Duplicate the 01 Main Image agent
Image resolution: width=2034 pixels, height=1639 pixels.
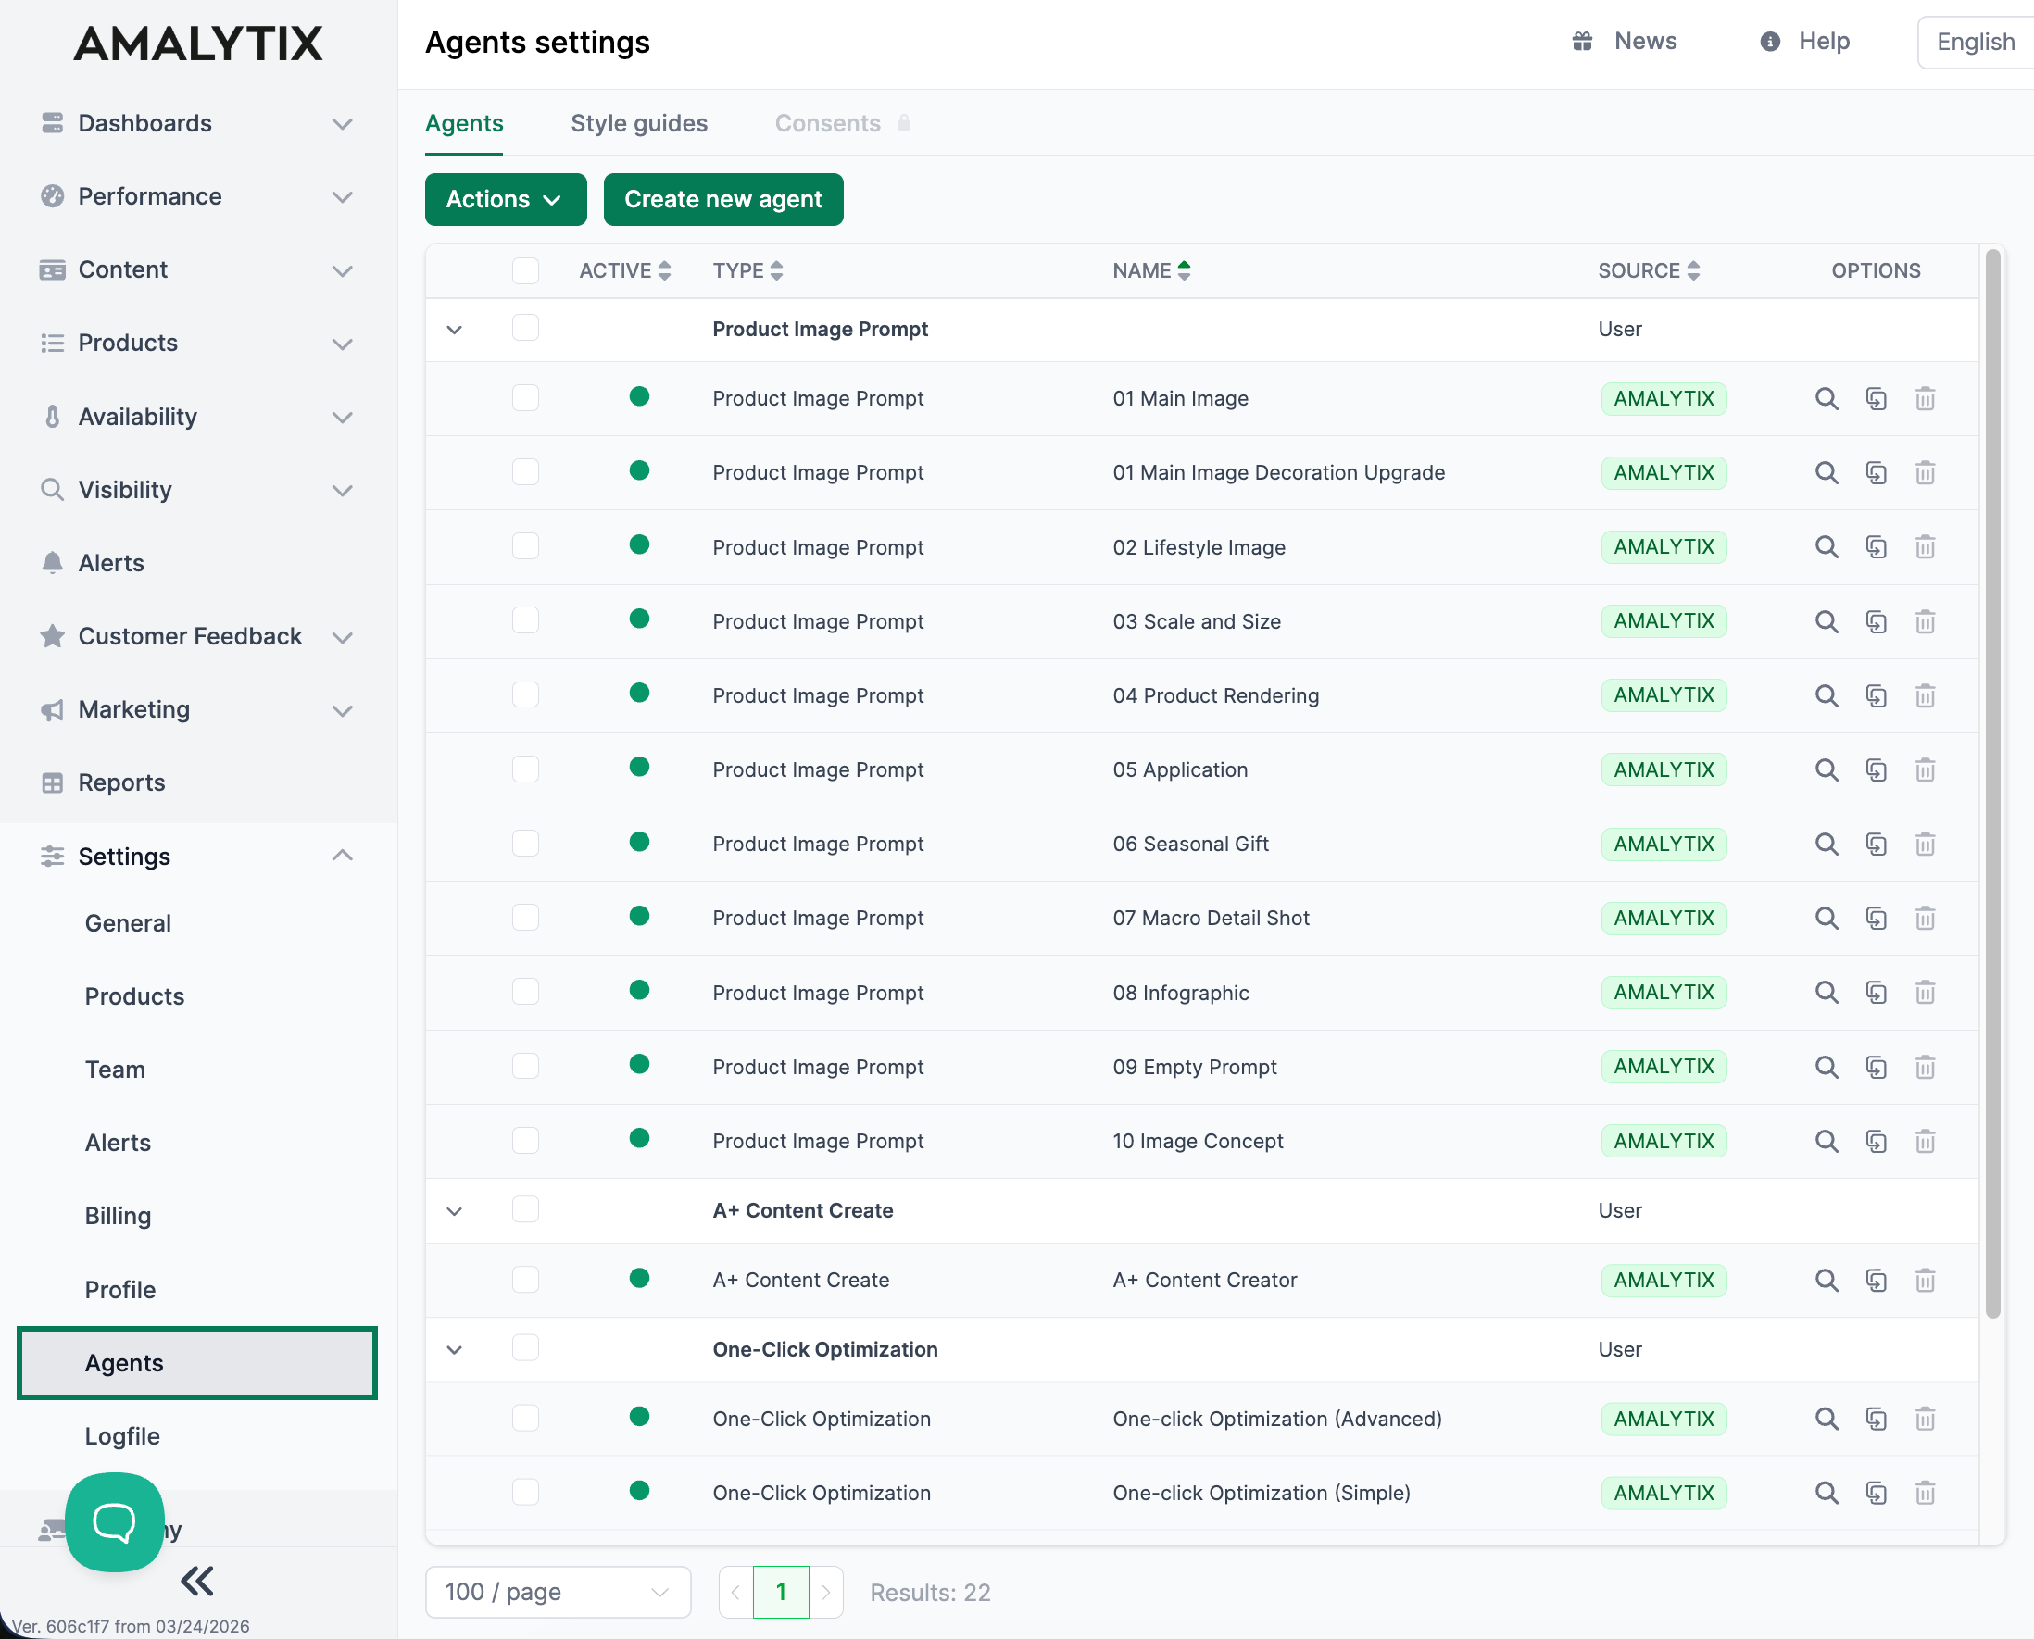1876,398
